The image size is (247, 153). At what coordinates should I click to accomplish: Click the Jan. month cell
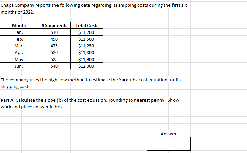click(19, 32)
